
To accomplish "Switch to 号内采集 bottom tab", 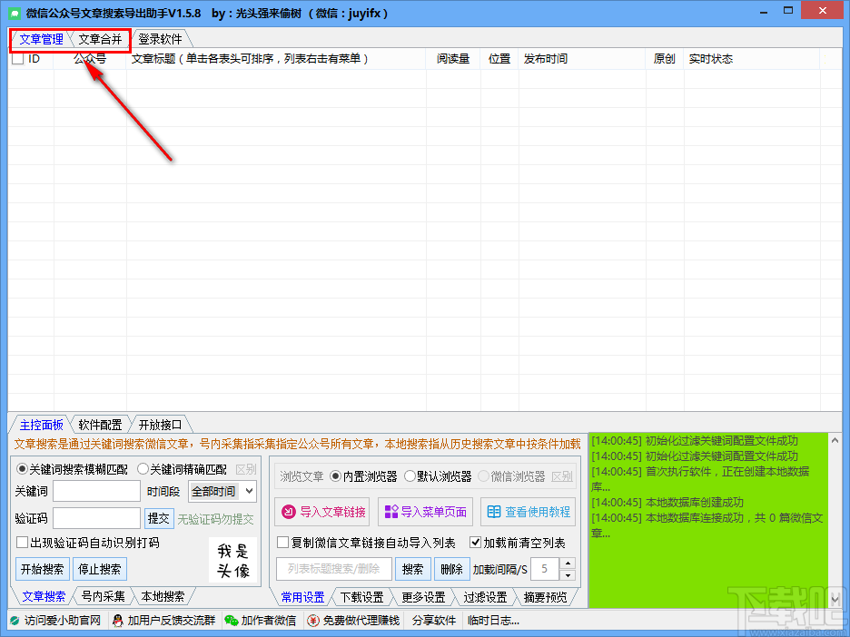I will [x=103, y=596].
